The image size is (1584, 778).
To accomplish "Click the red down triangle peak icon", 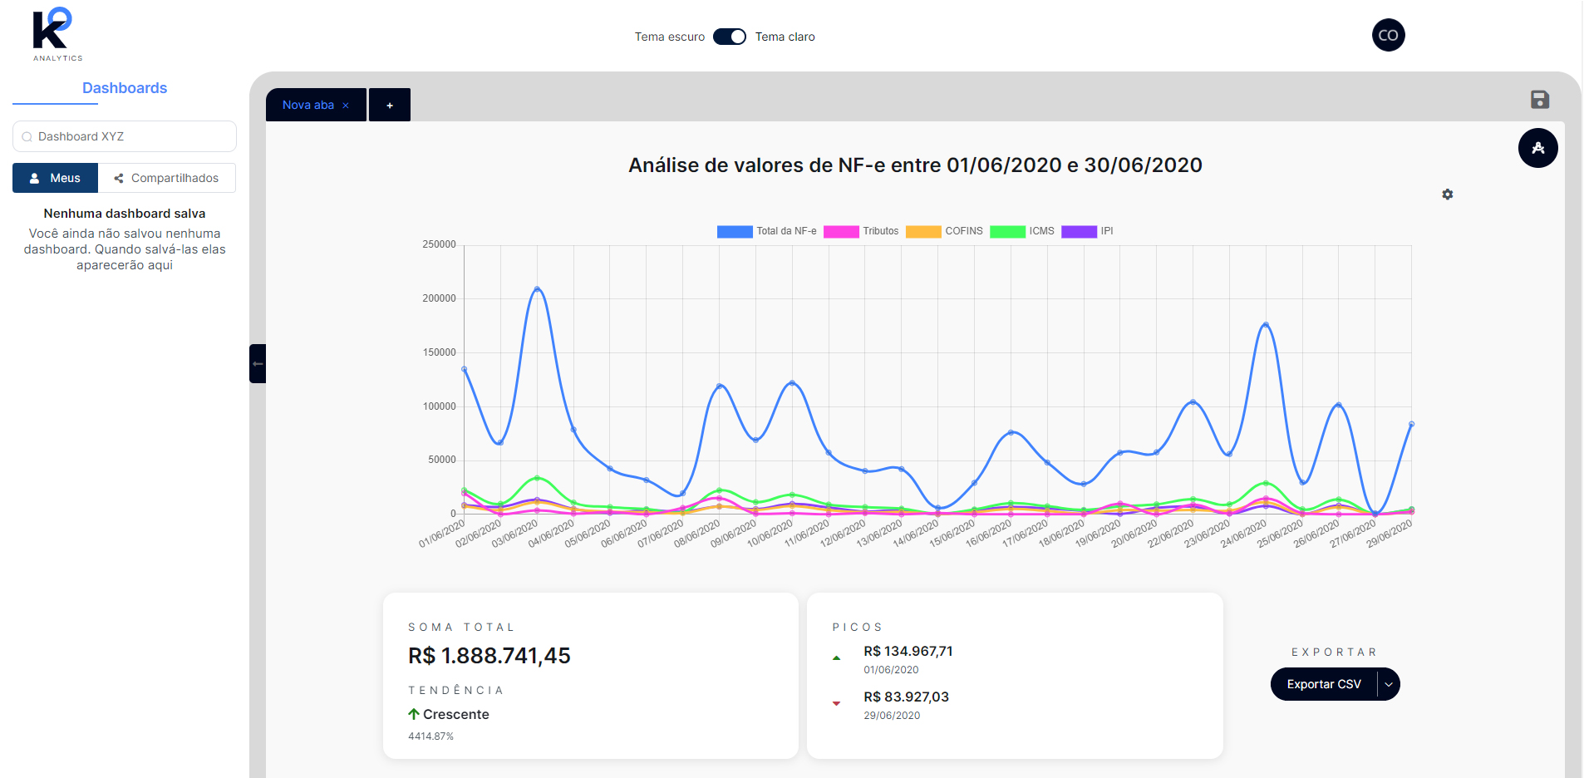I will coord(837,704).
